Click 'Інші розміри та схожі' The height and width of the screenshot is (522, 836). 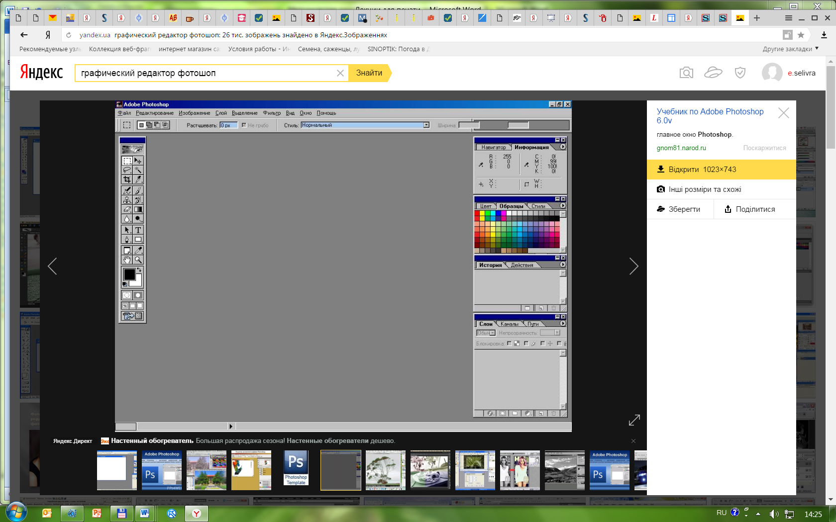click(721, 189)
